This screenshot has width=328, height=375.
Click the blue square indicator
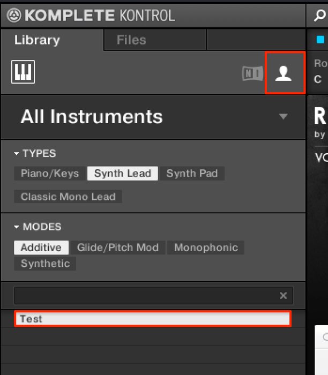pos(320,40)
